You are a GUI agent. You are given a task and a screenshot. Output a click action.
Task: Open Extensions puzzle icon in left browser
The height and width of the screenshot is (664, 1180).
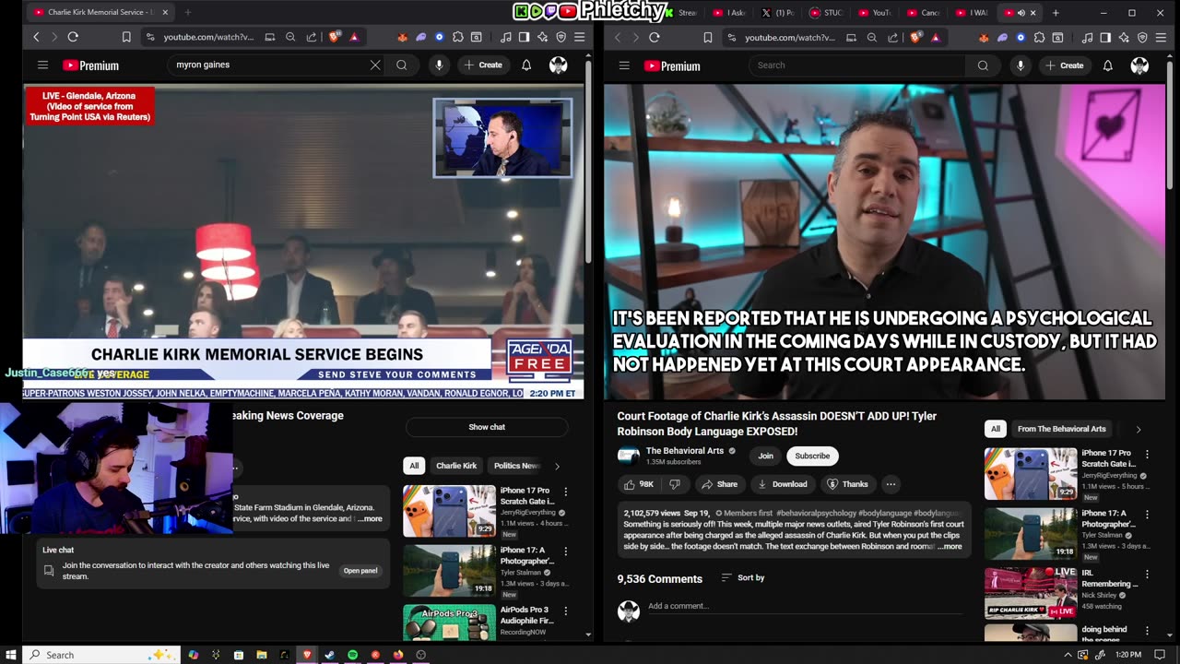(457, 37)
